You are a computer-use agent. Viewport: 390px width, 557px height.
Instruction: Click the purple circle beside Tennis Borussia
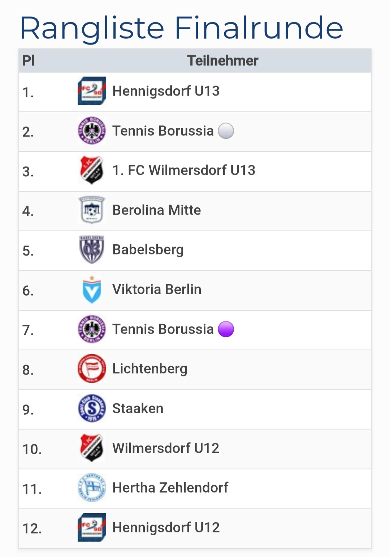[x=226, y=329]
